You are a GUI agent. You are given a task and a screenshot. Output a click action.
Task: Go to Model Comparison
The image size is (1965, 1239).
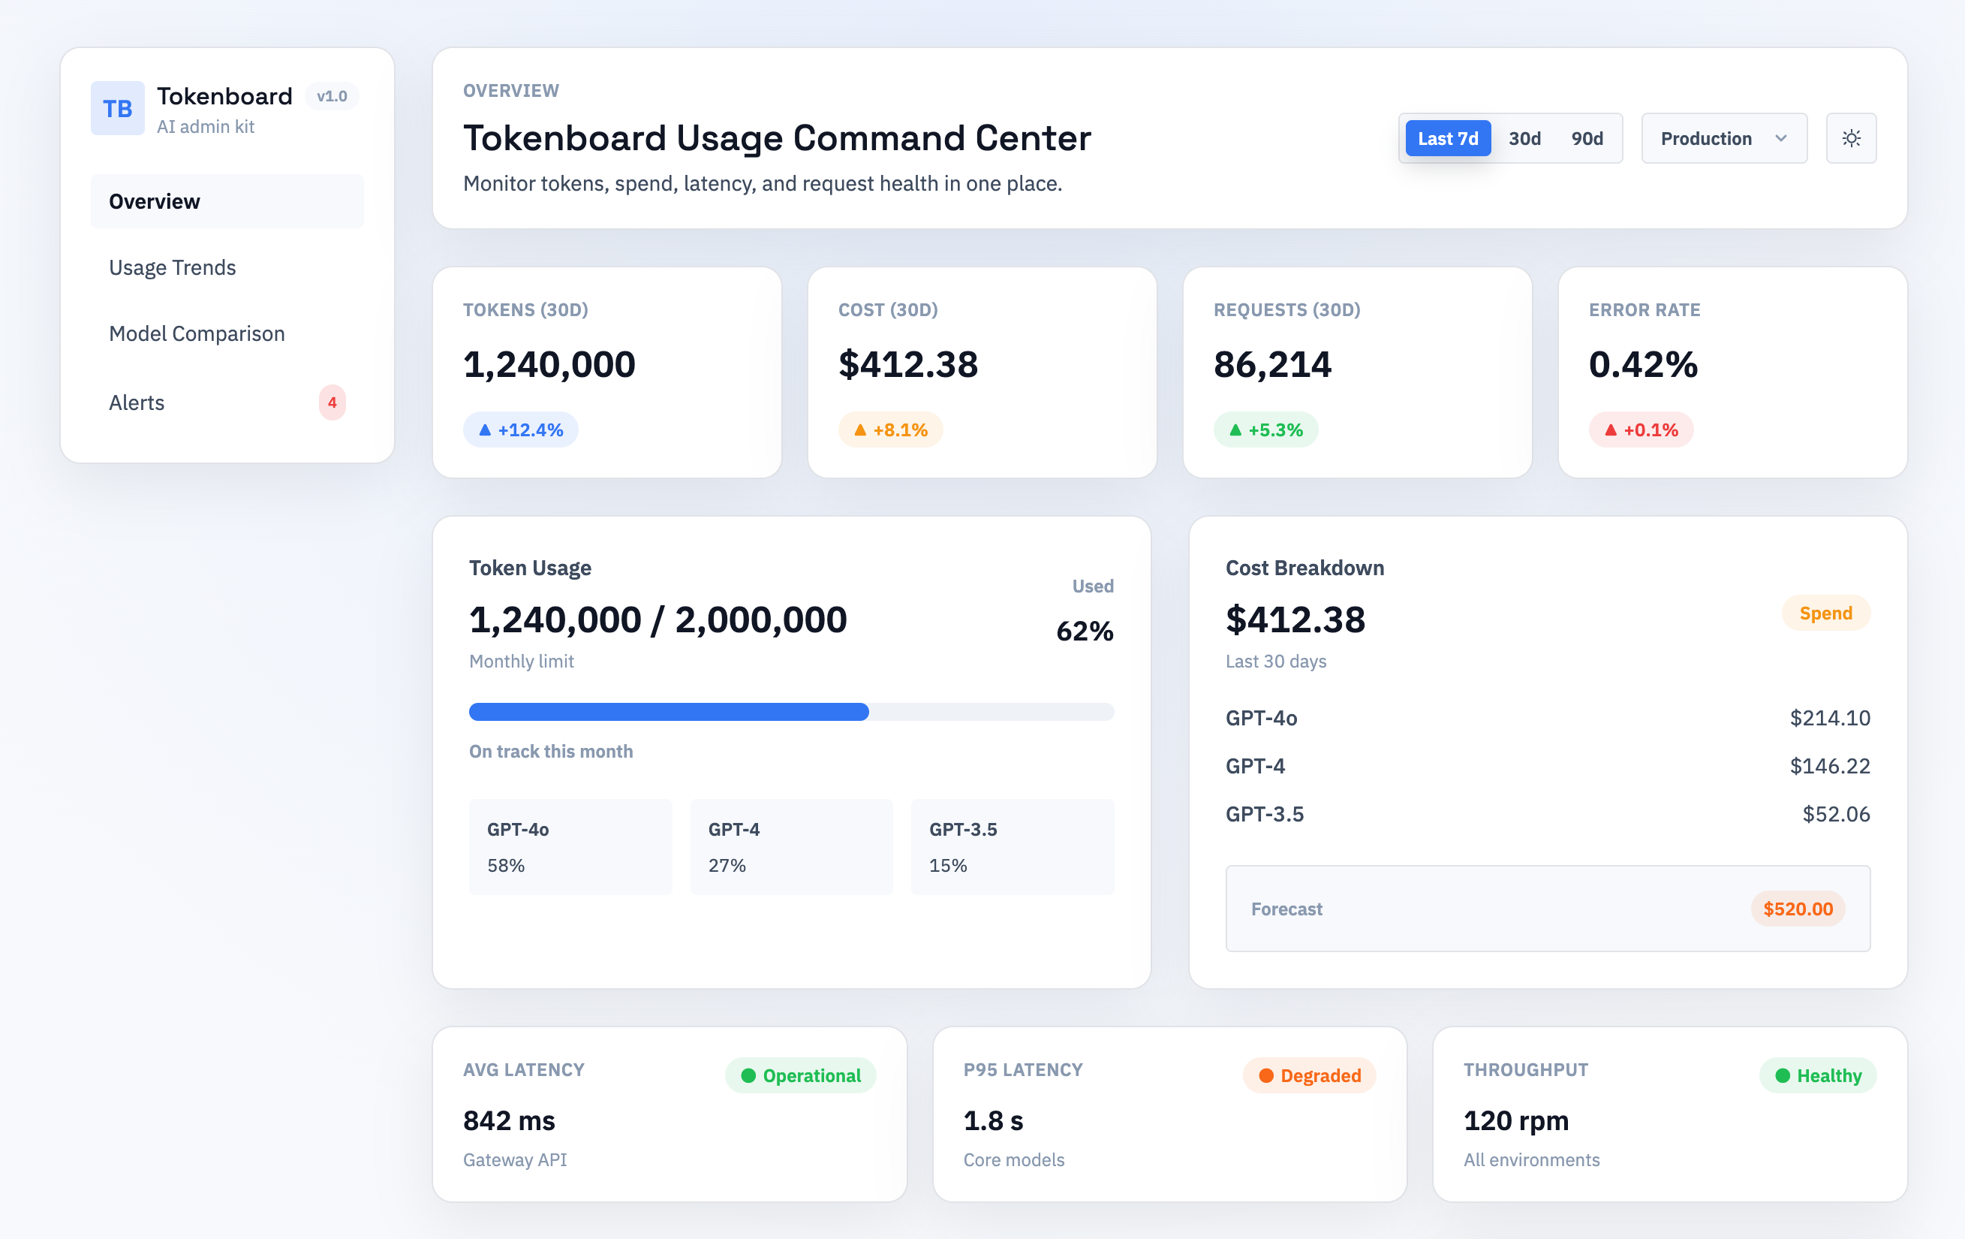(197, 334)
